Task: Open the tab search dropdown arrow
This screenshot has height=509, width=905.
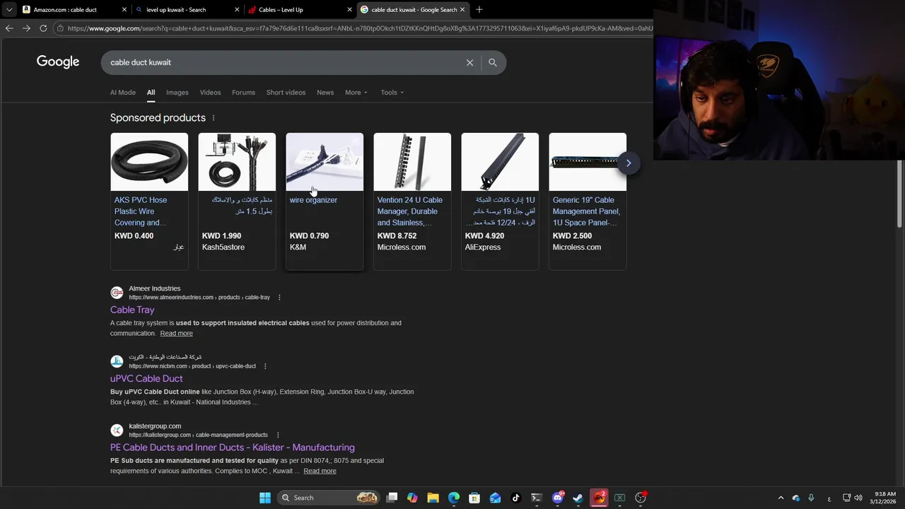Action: coord(8,10)
